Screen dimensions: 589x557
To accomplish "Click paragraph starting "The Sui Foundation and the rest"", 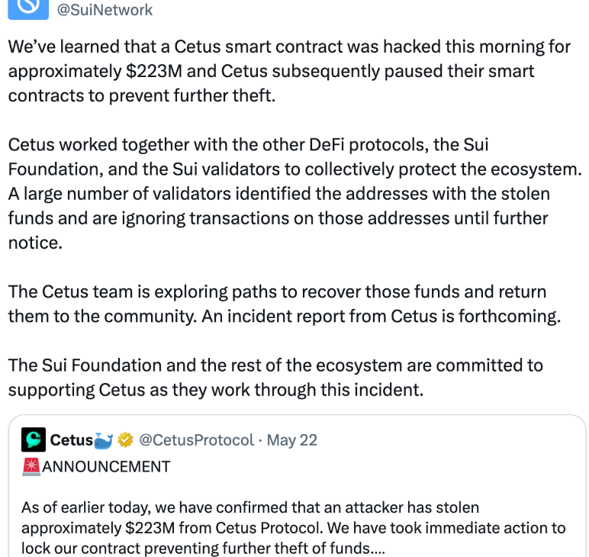I will tap(275, 377).
